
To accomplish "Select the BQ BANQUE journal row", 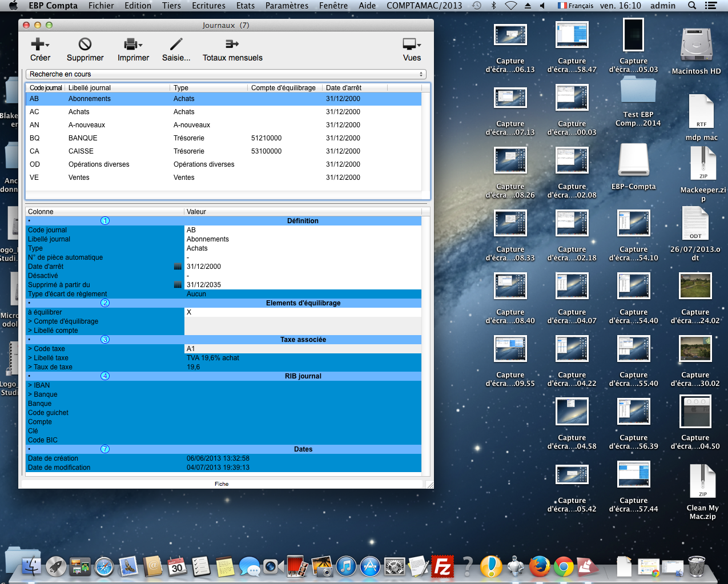I will click(x=224, y=138).
